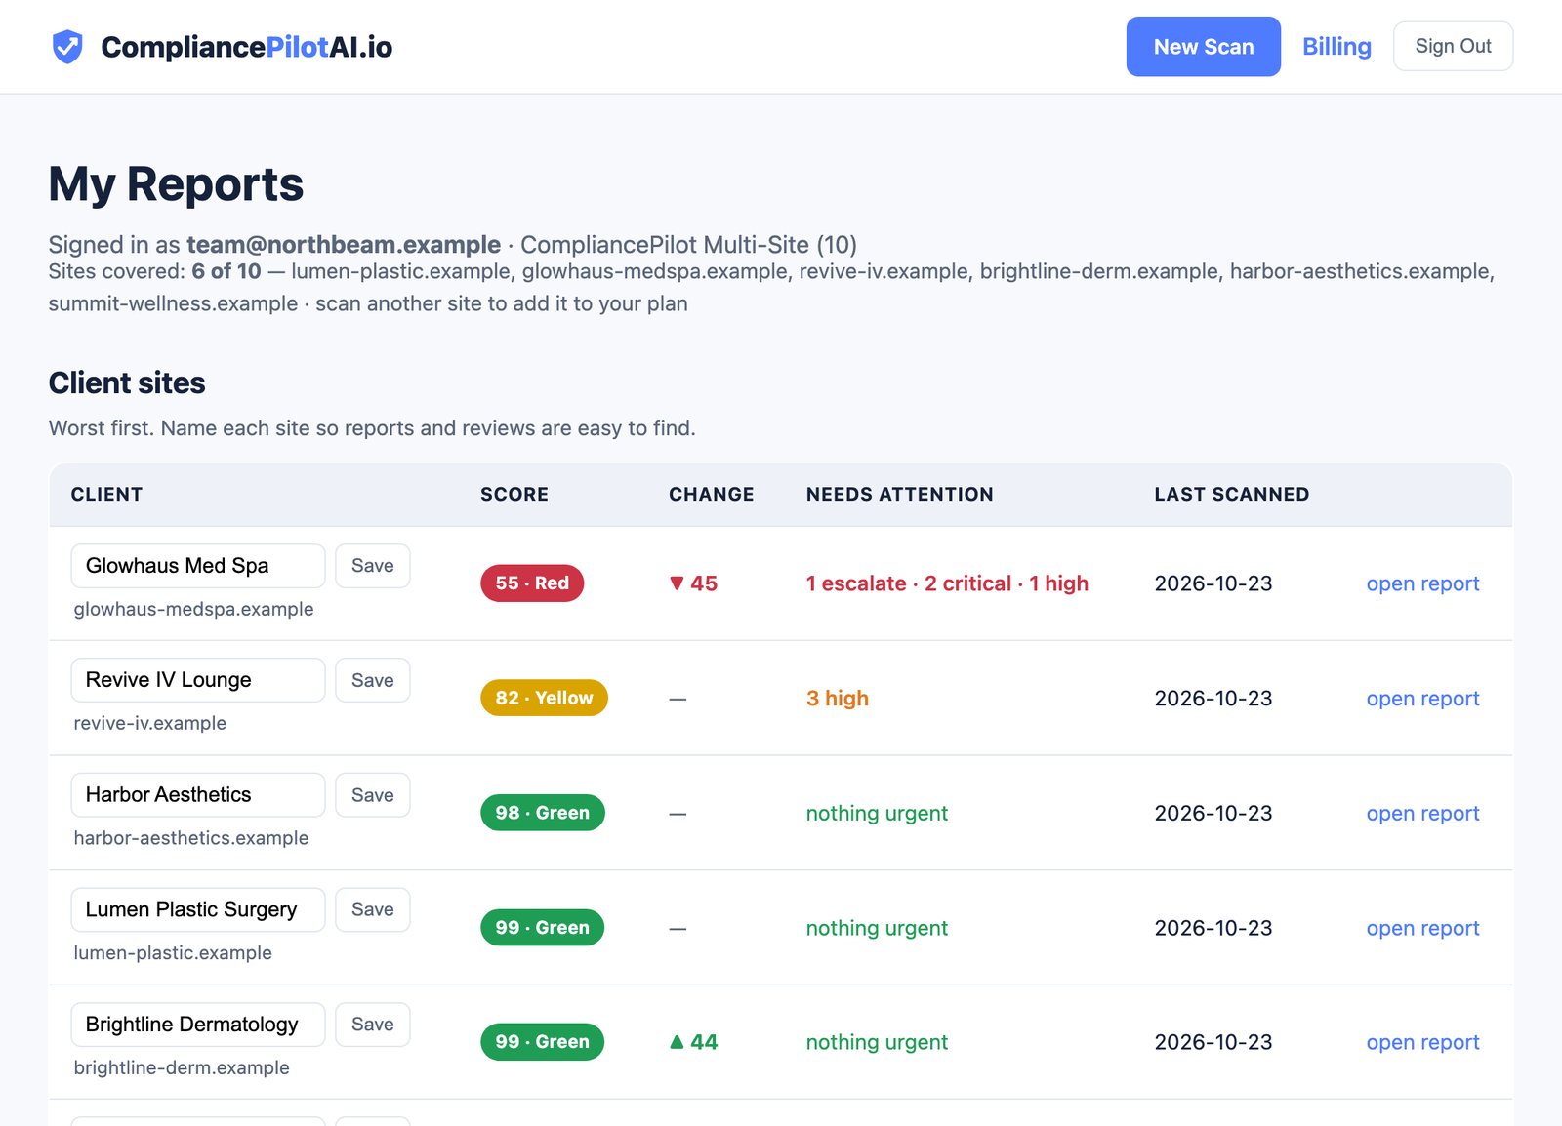Click the Sign Out button
The height and width of the screenshot is (1126, 1562).
click(x=1453, y=46)
